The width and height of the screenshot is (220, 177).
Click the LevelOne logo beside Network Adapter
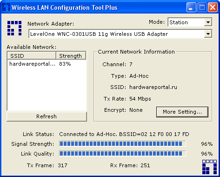point(14,28)
